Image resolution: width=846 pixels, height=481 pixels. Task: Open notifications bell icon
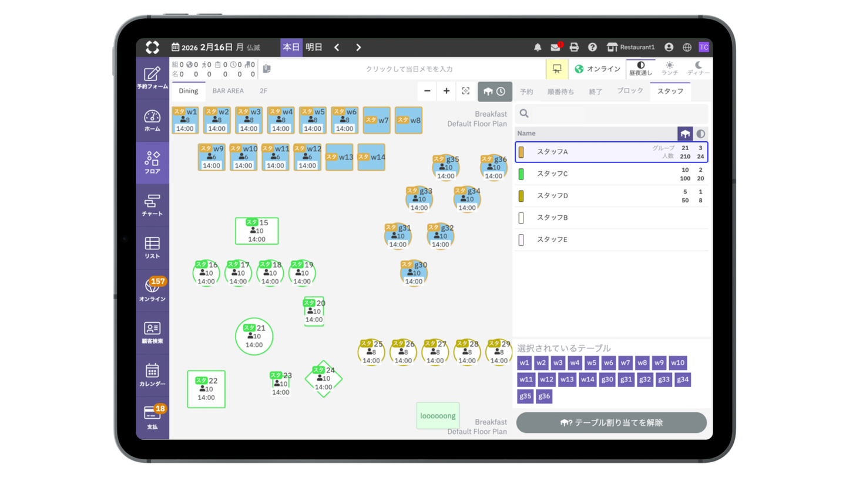tap(538, 48)
